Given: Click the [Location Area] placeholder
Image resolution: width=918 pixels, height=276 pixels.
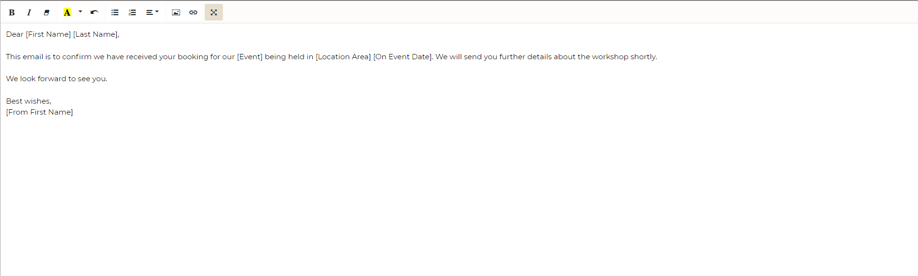Looking at the screenshot, I should pyautogui.click(x=343, y=57).
